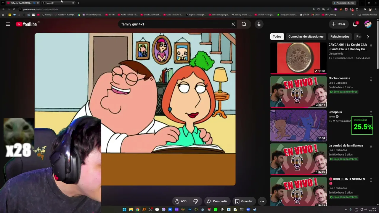Image resolution: width=379 pixels, height=213 pixels.
Task: Start voice search with the microphone
Action: pos(259,24)
